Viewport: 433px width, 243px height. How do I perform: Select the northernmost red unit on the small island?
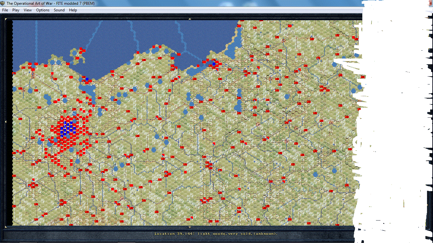coord(81,49)
